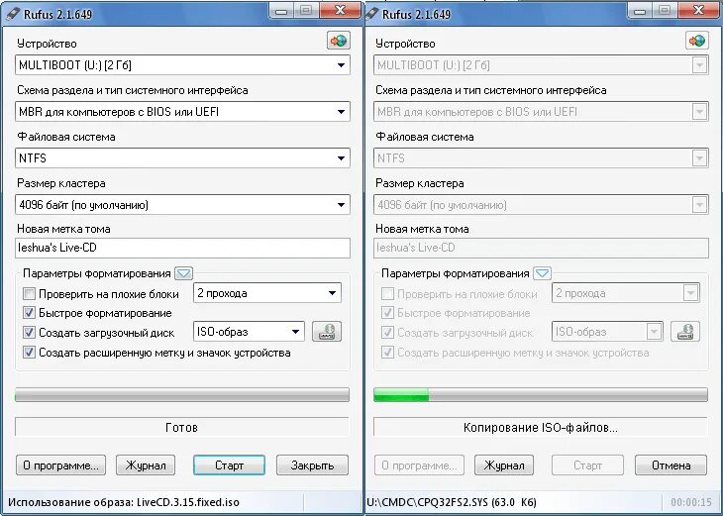723x516 pixels.
Task: Open partition scheme MBR dropdown in left window
Action: pyautogui.click(x=182, y=112)
